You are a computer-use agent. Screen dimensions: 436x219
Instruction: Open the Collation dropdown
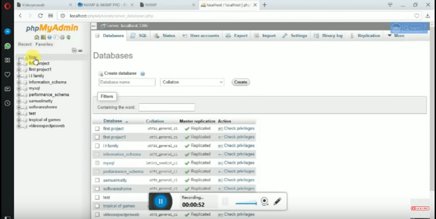(x=192, y=82)
